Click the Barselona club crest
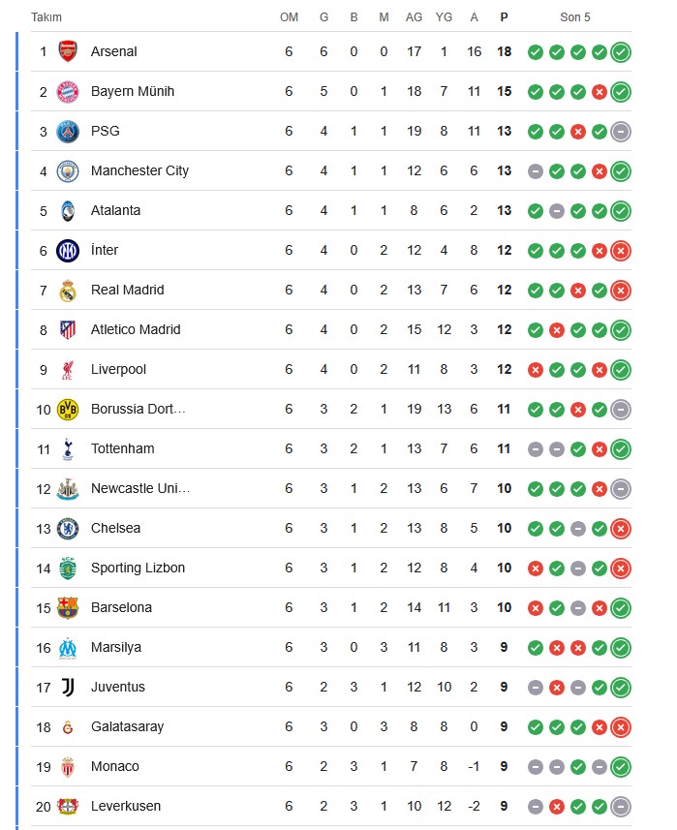The height and width of the screenshot is (830, 677). click(x=67, y=607)
